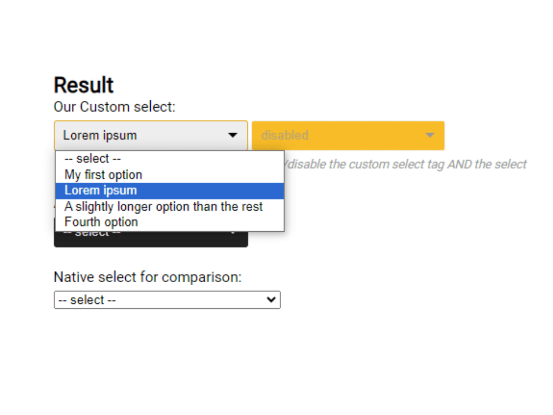Click the "Native select for comparison:" label
This screenshot has height=415, width=553.
(147, 277)
